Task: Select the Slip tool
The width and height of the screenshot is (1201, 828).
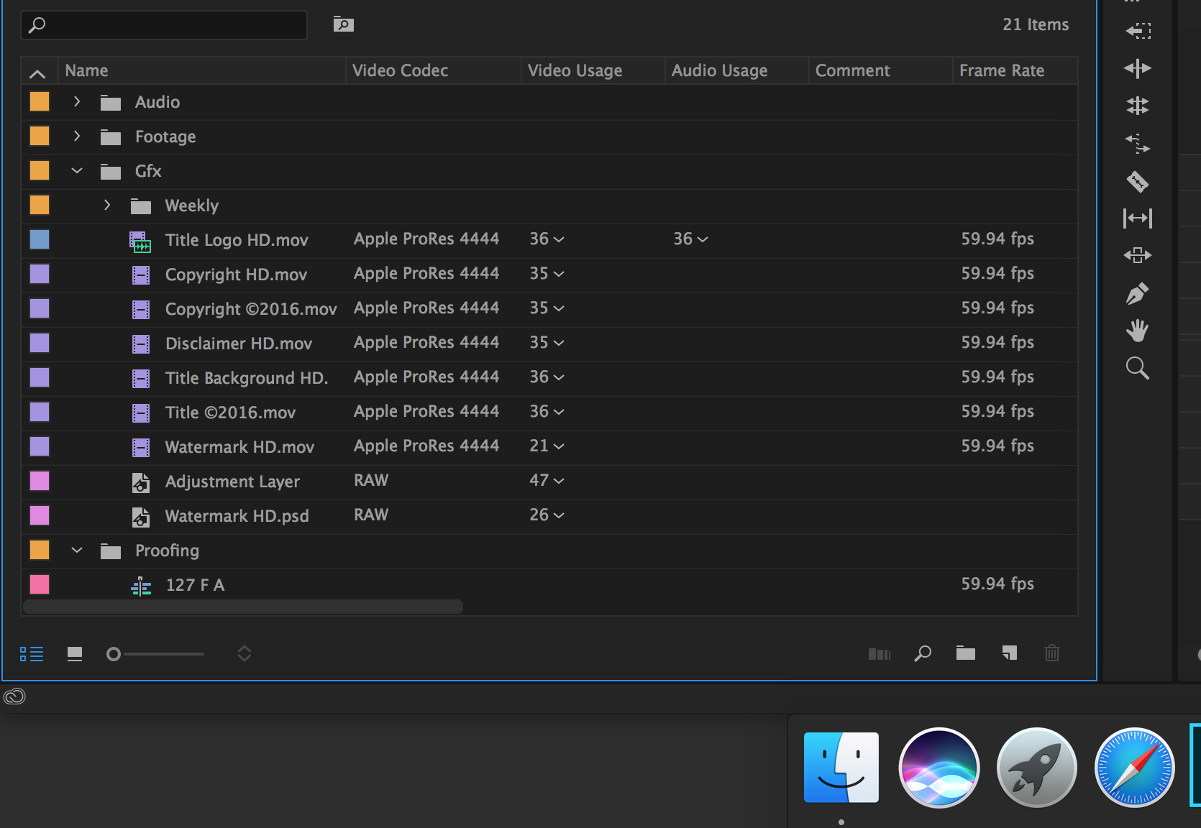Action: click(x=1138, y=218)
